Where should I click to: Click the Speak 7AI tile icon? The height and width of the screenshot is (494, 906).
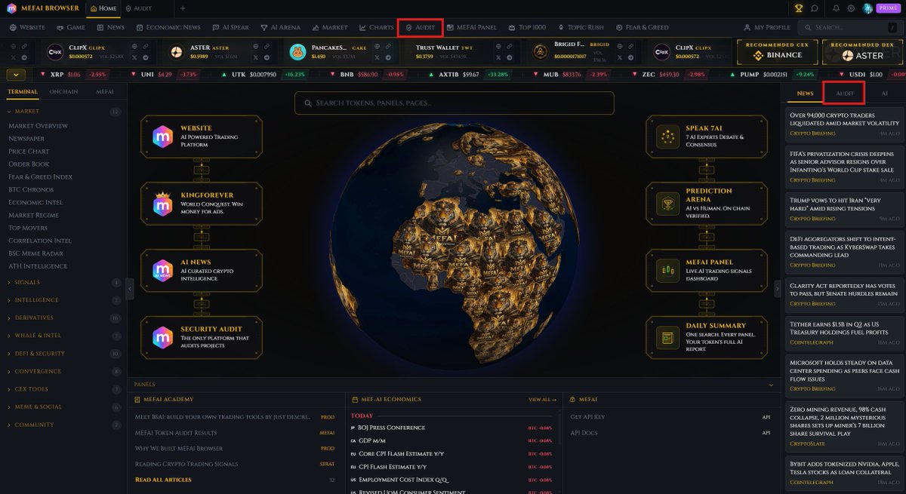click(667, 137)
